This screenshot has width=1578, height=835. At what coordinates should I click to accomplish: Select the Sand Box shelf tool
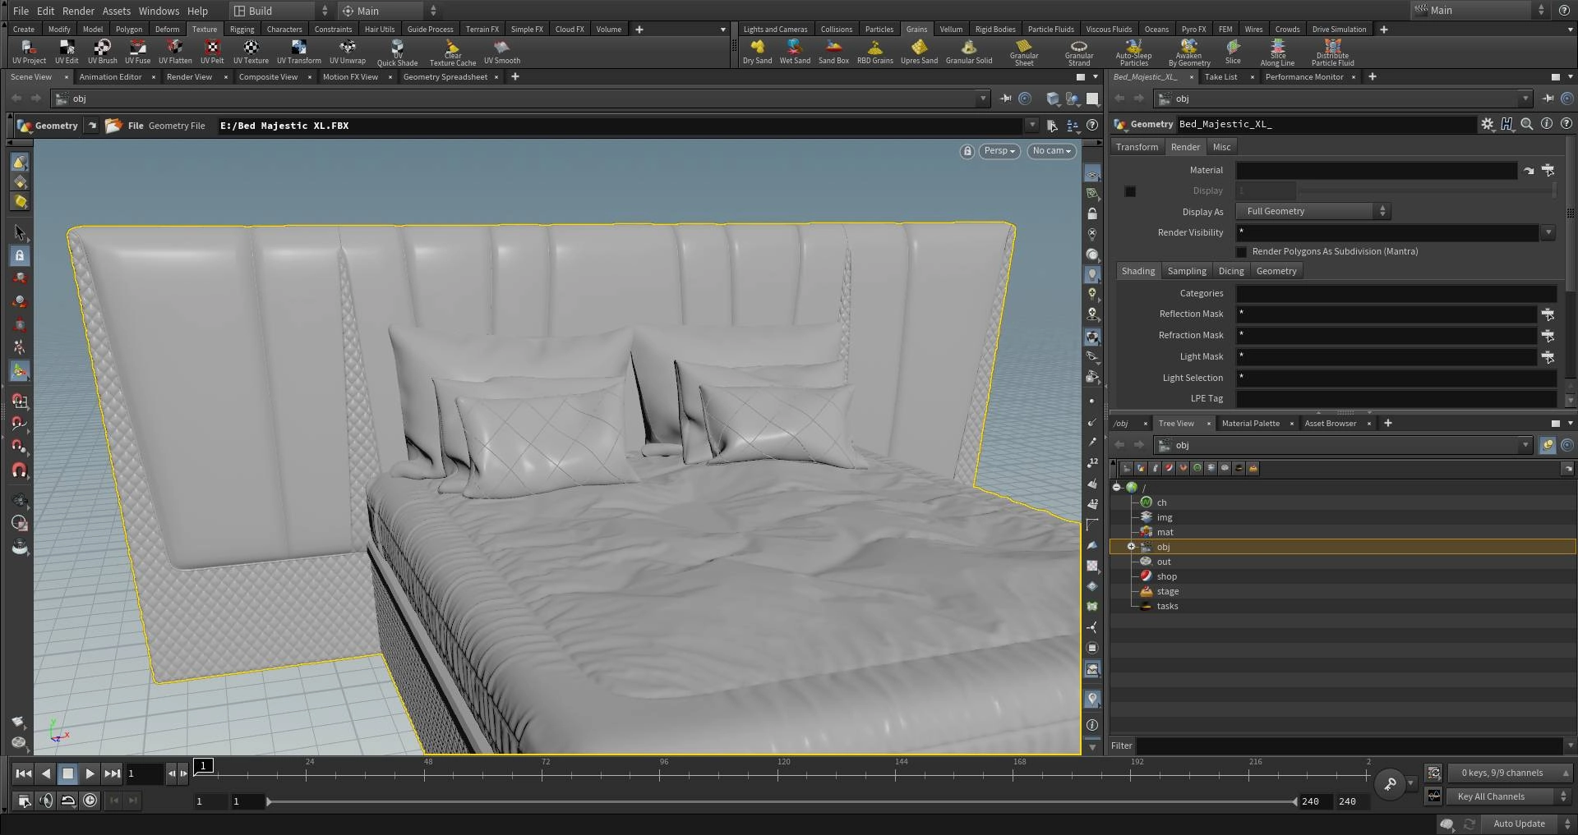click(833, 53)
